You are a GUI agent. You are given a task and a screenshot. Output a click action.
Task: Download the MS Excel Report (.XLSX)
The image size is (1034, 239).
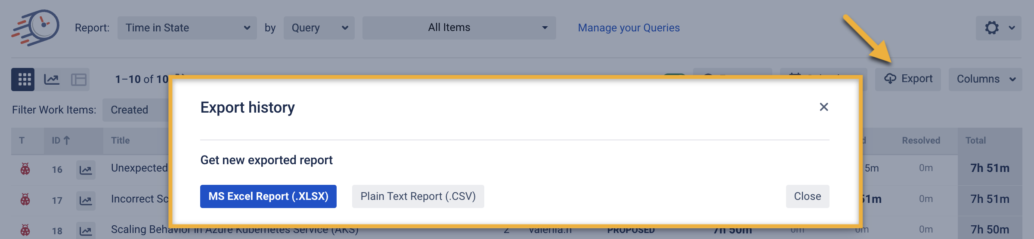(x=268, y=196)
